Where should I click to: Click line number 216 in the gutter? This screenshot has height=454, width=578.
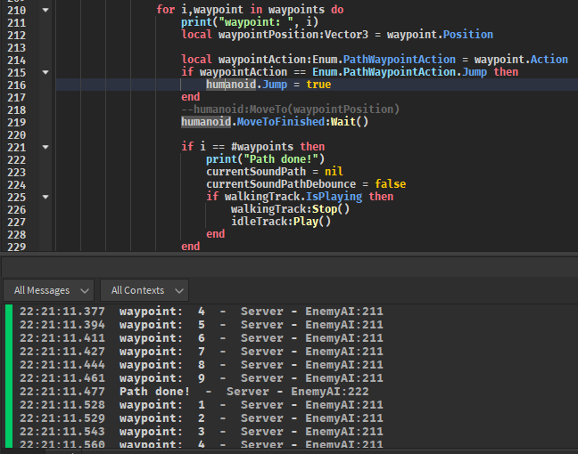(15, 85)
